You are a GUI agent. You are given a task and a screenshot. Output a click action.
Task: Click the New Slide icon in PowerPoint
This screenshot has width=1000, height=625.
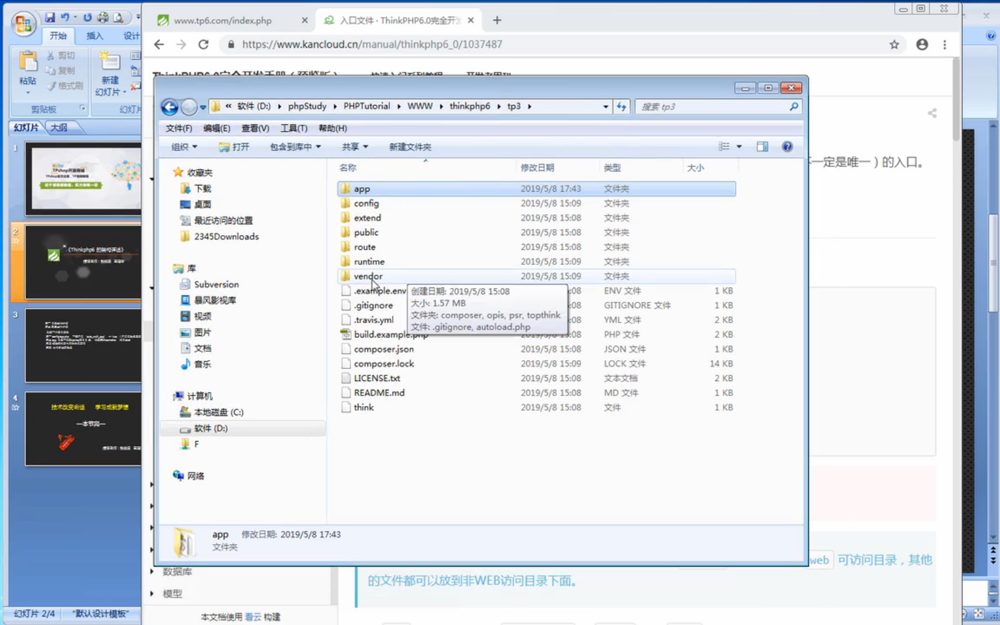point(110,61)
